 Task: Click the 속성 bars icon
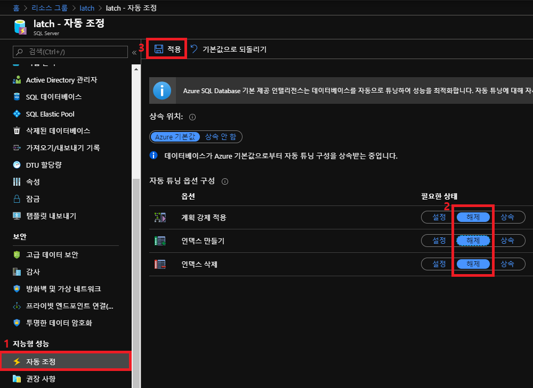(17, 181)
